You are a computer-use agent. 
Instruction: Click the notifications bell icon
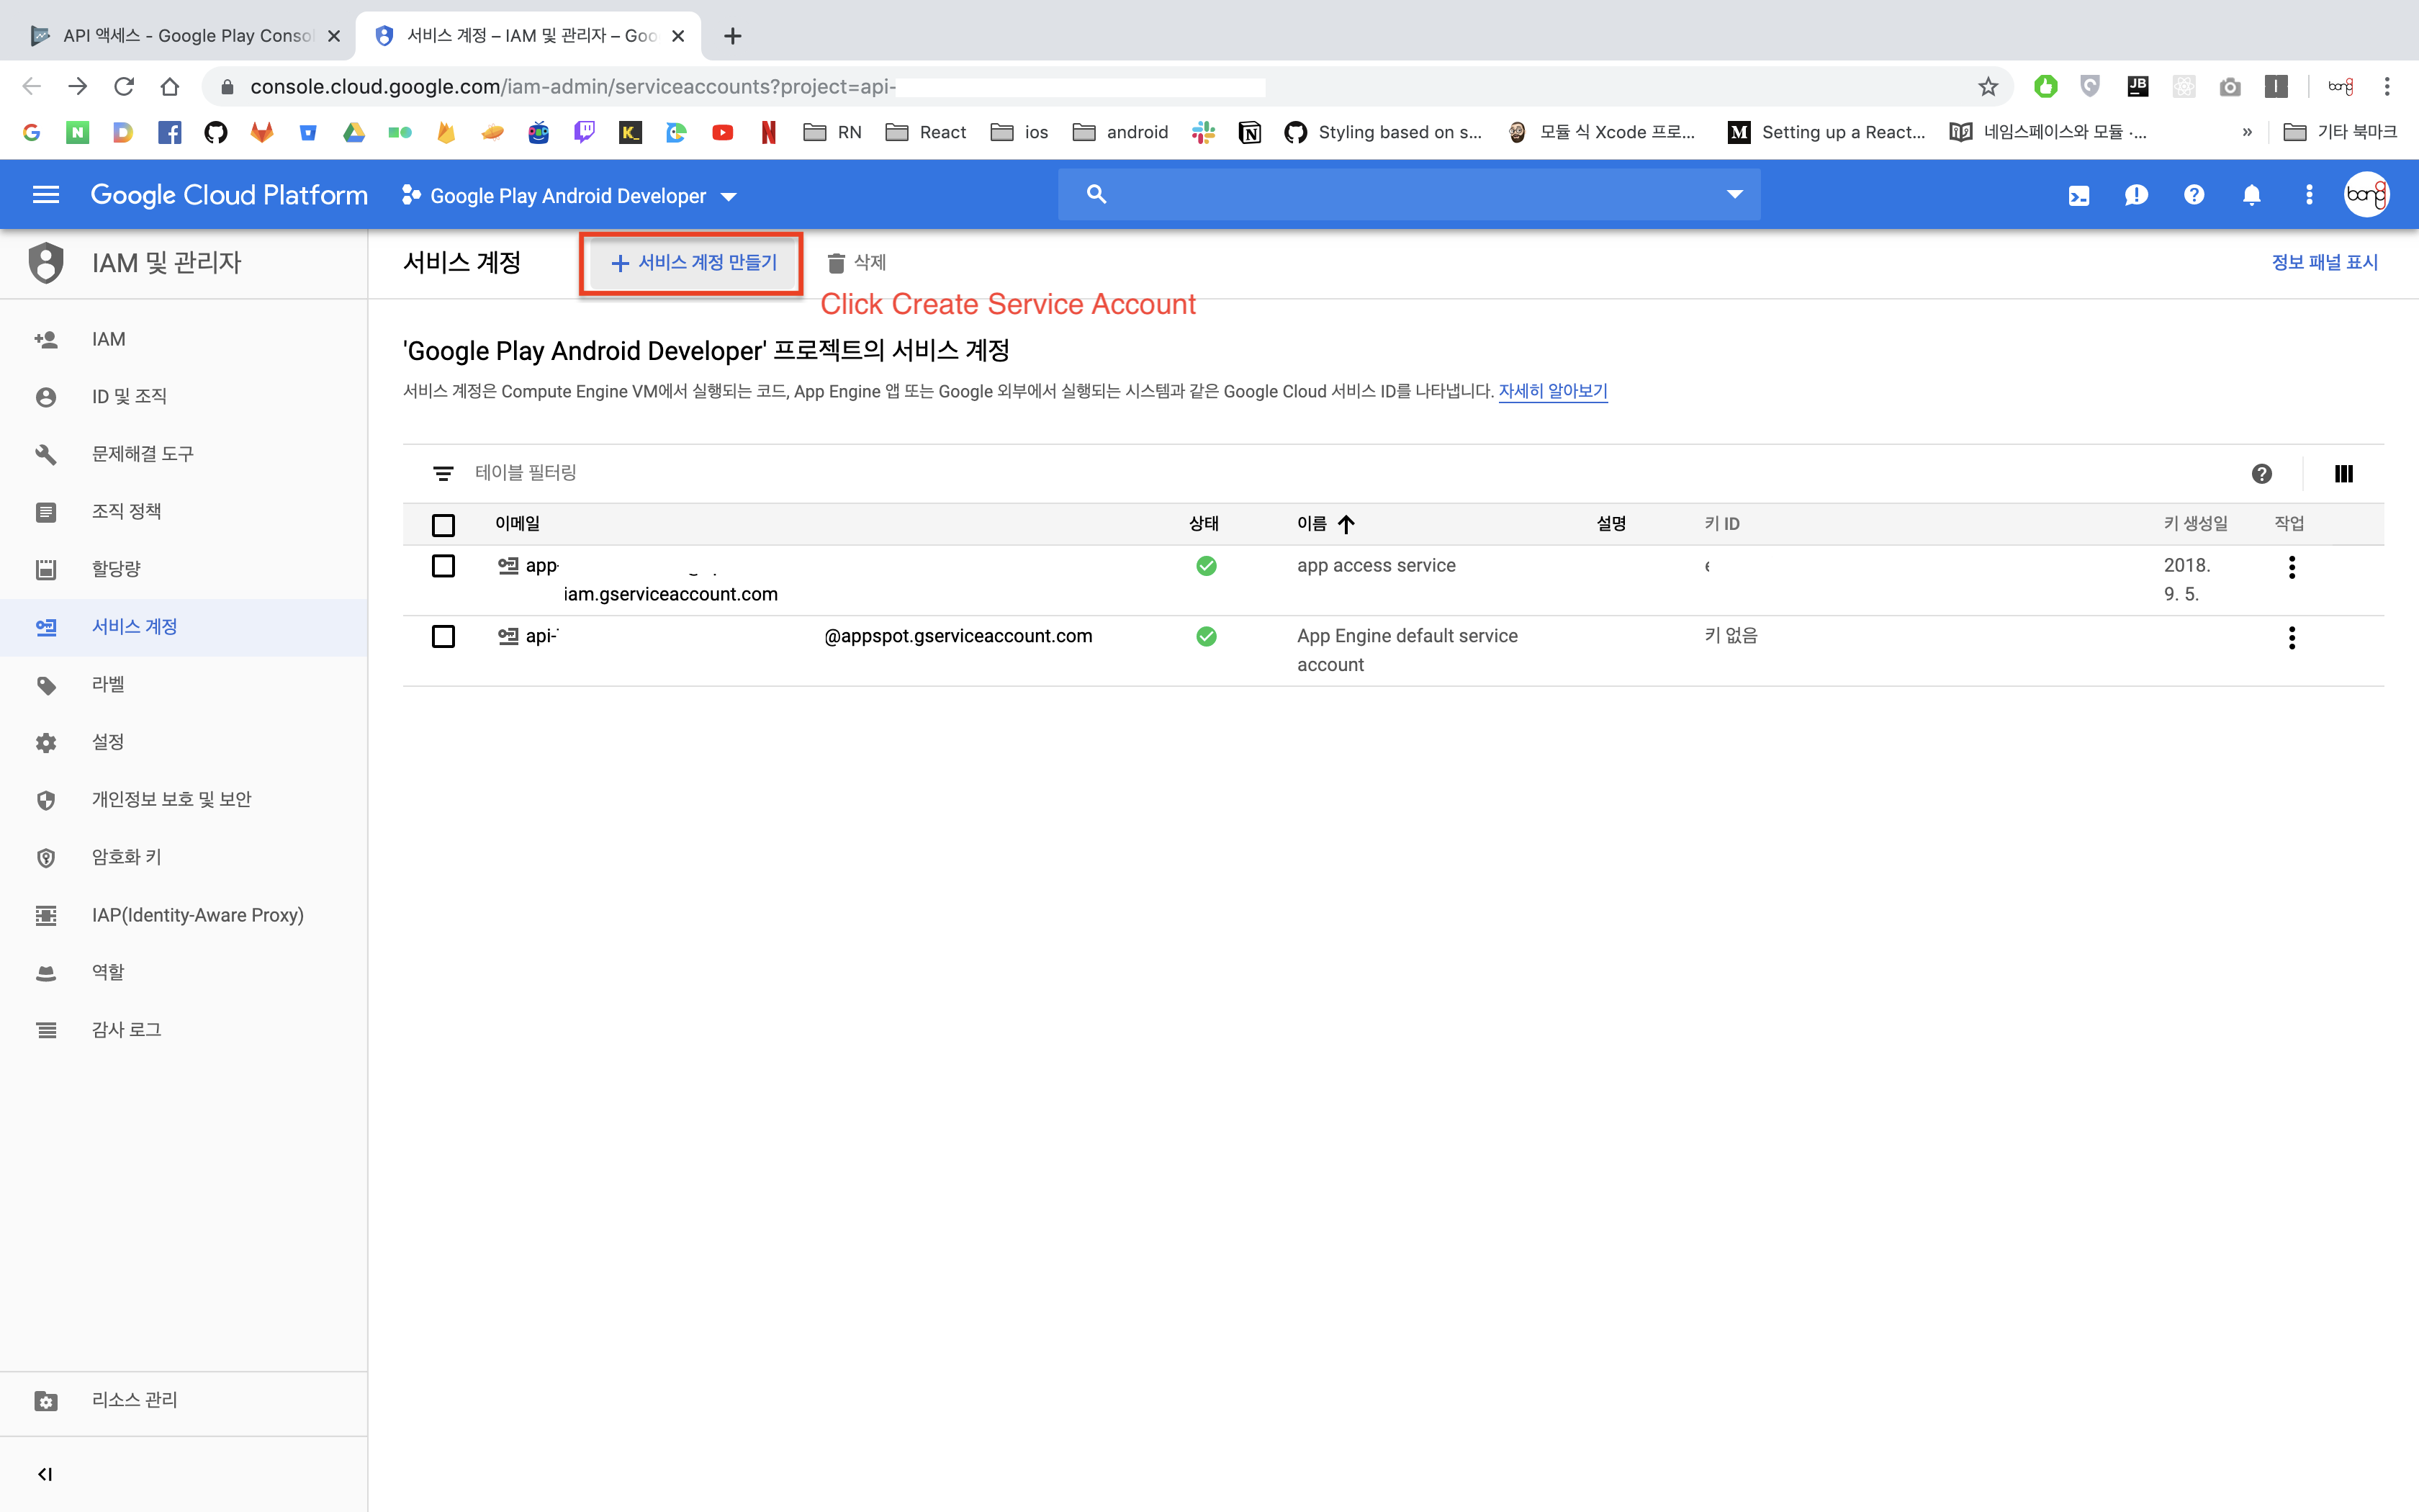point(2251,195)
